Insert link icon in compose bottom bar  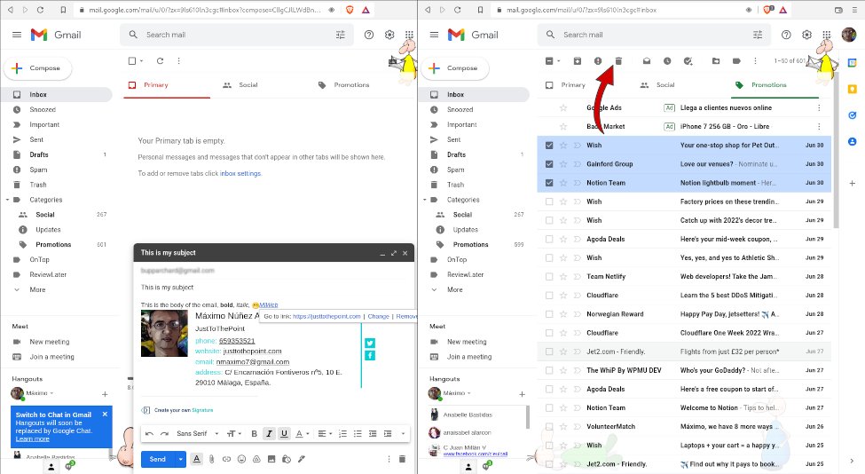coord(226,459)
